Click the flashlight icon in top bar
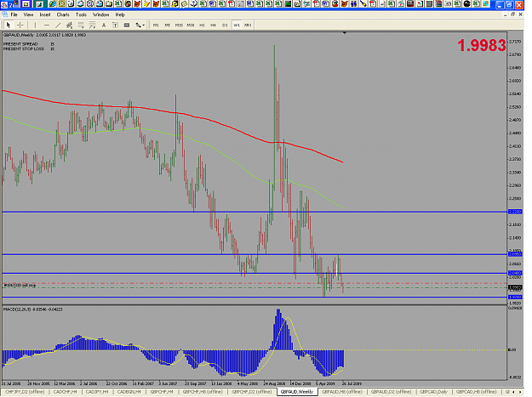Screen dimensions: 532x397 tap(363, 4)
